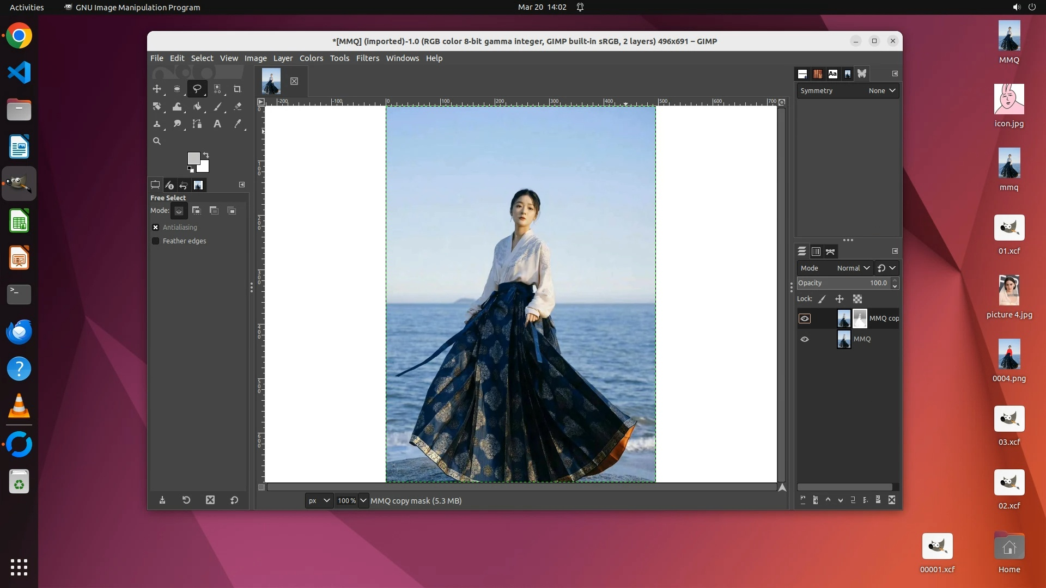This screenshot has width=1046, height=588.
Task: Disable the Antialiasing checkbox
Action: pos(156,227)
